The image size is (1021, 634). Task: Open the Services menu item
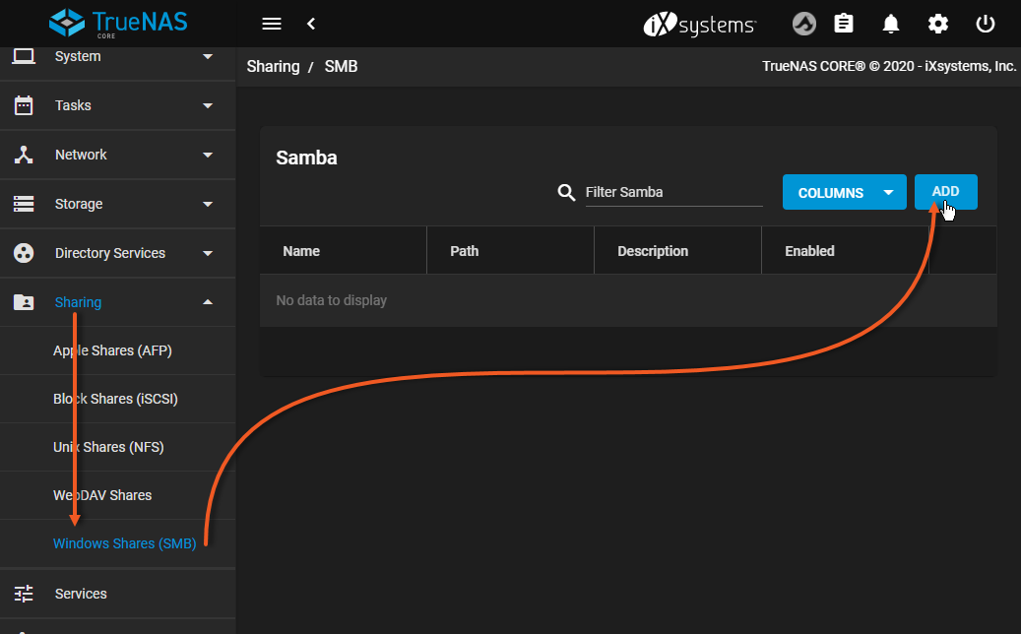(81, 594)
